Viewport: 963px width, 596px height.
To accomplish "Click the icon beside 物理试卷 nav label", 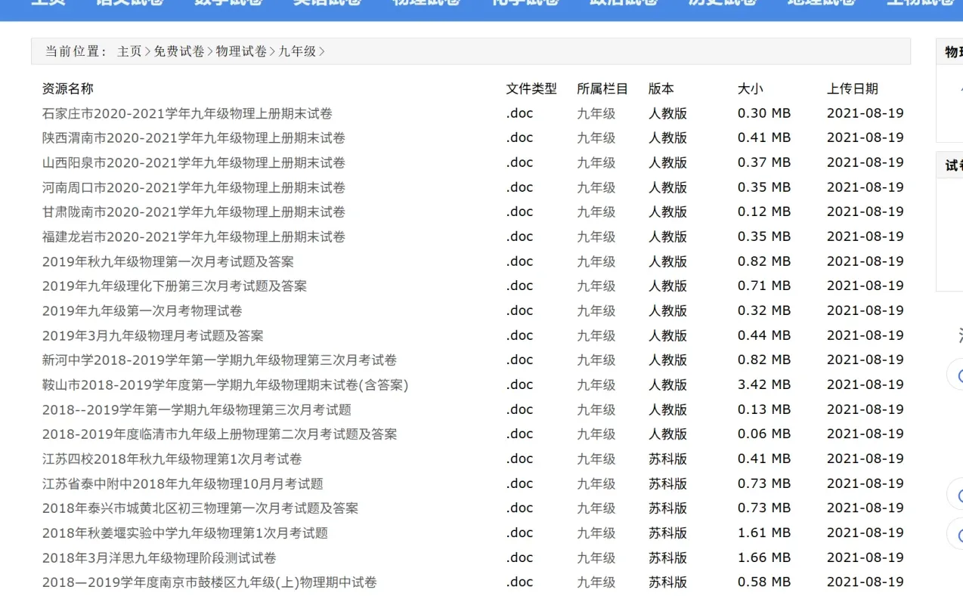I will point(386,4).
